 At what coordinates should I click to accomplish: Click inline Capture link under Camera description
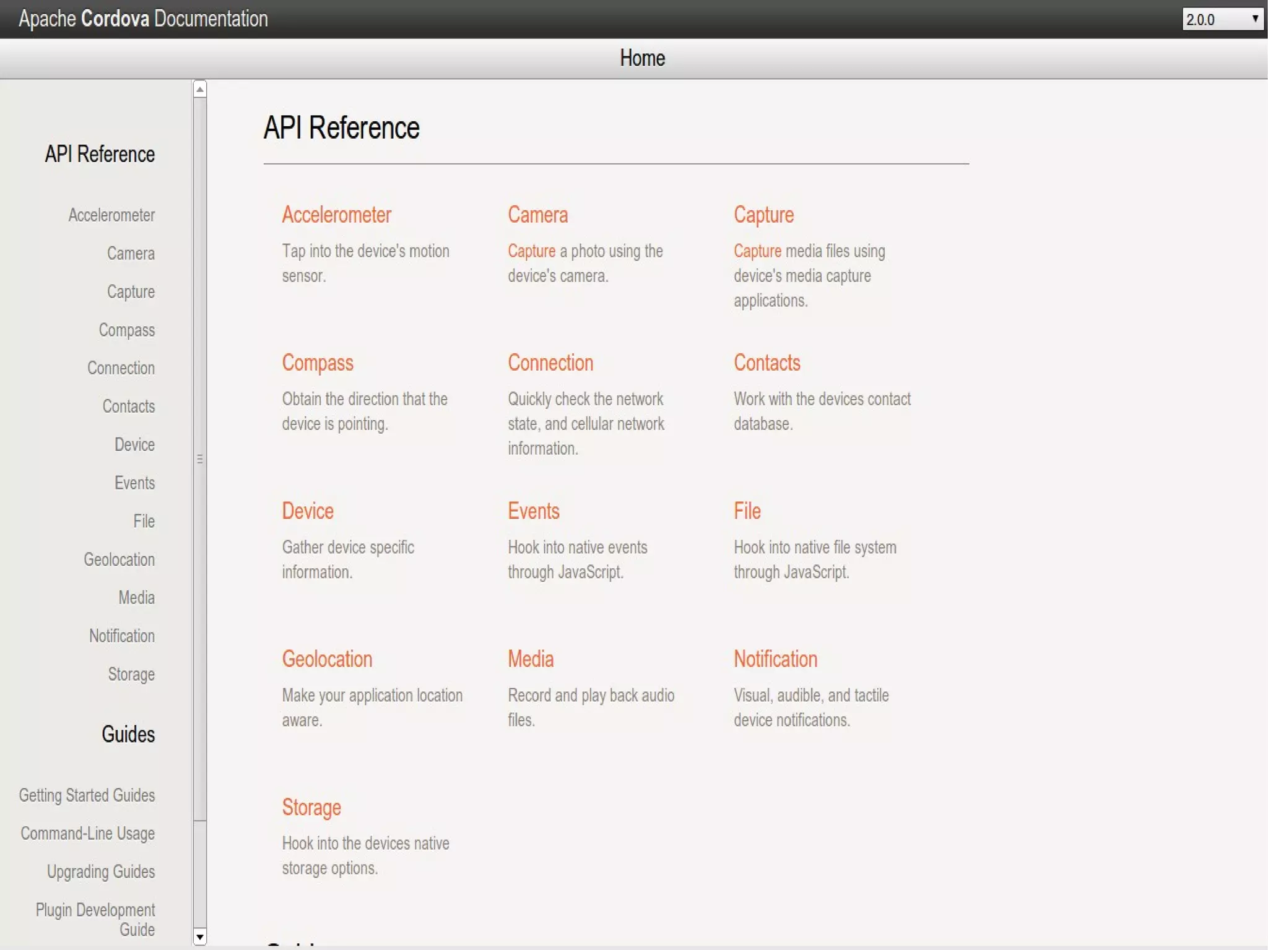click(x=531, y=251)
